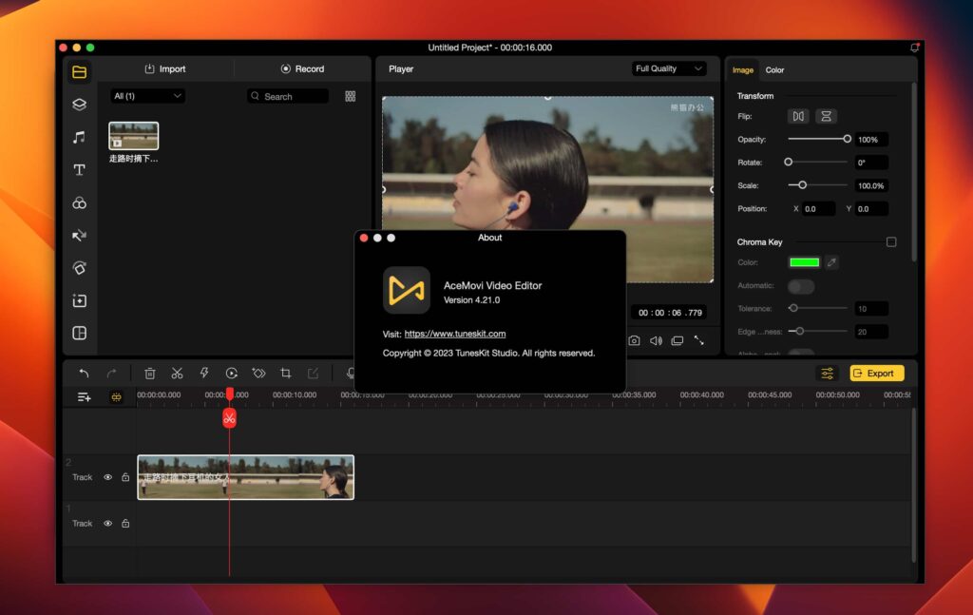The image size is (973, 615).
Task: Open the Filters panel icon
Action: [80, 202]
